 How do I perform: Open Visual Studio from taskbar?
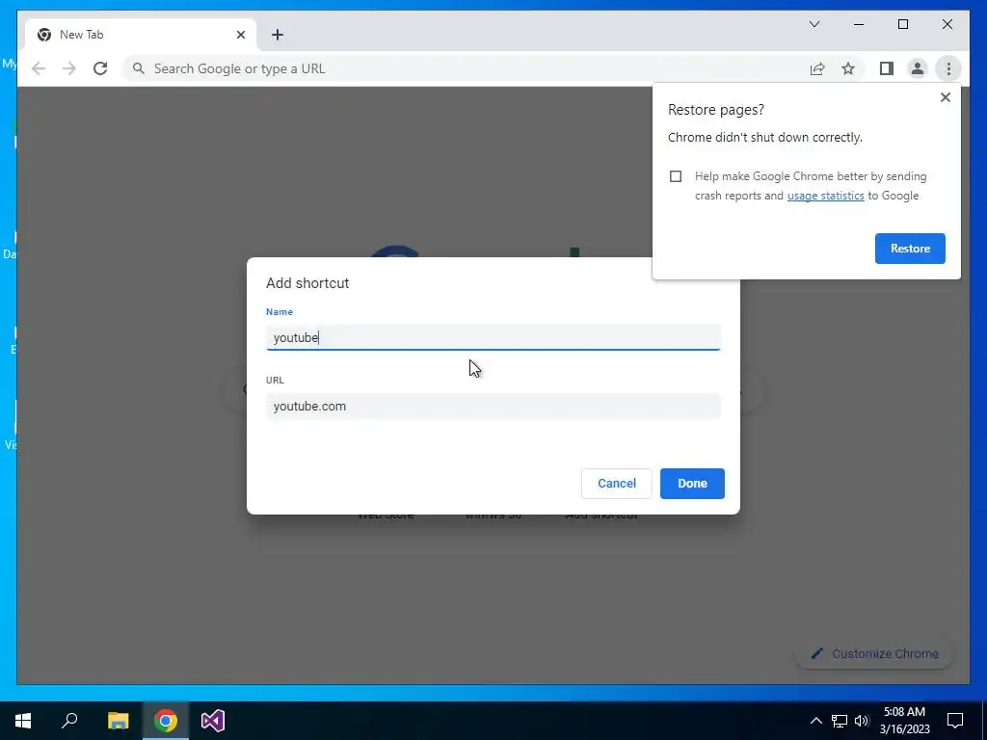pos(213,721)
